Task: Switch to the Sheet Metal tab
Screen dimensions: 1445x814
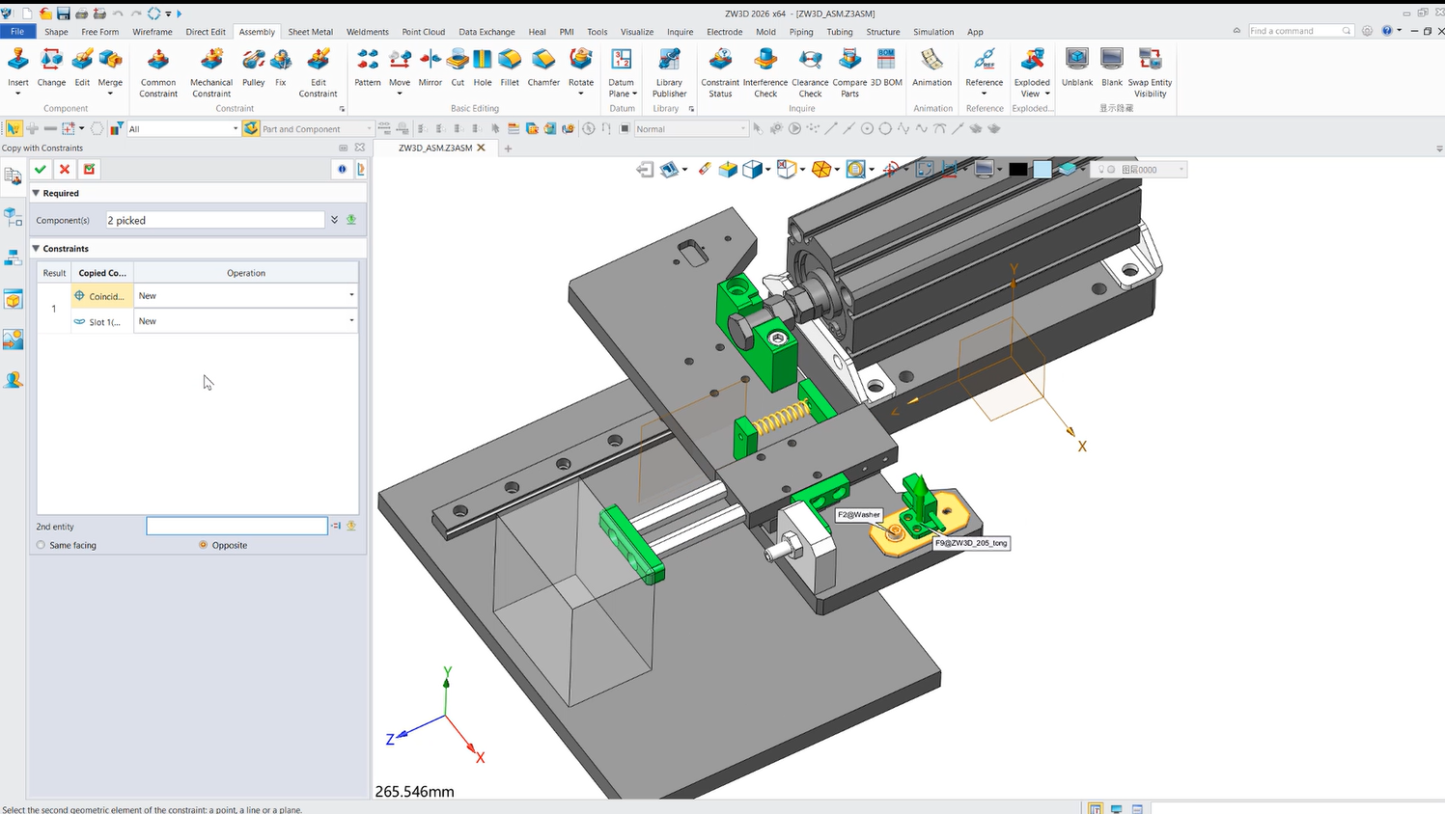Action: pyautogui.click(x=310, y=32)
